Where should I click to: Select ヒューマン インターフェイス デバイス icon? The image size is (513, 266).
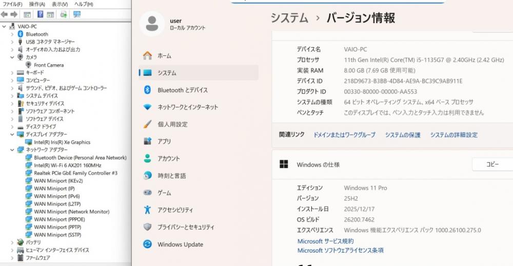point(21,250)
